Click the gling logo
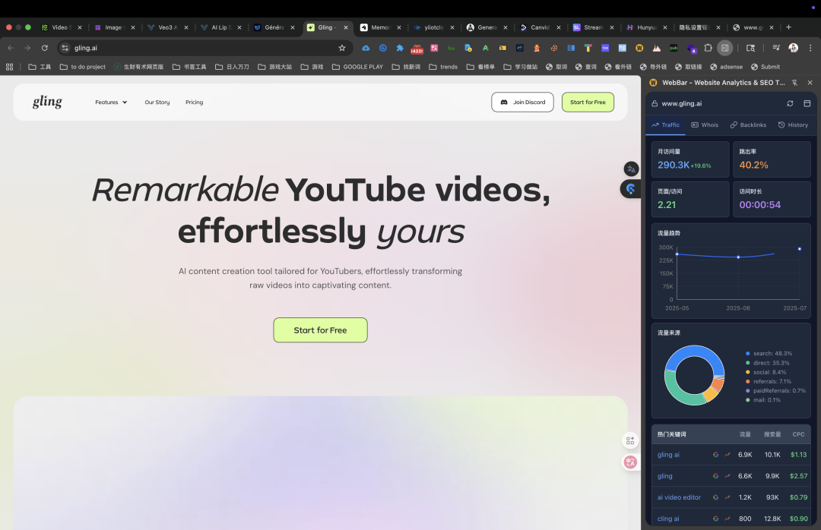Image resolution: width=821 pixels, height=530 pixels. (x=48, y=102)
